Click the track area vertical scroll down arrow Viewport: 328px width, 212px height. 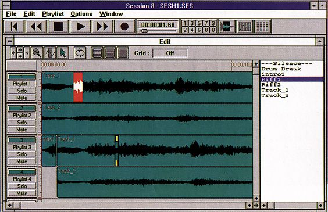(x=256, y=199)
